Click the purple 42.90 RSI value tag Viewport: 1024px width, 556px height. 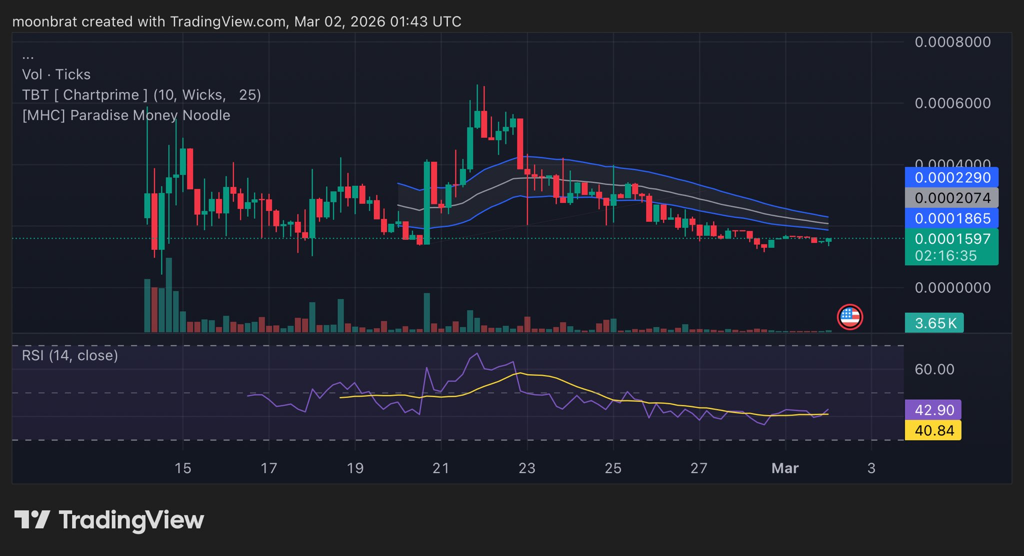click(933, 410)
